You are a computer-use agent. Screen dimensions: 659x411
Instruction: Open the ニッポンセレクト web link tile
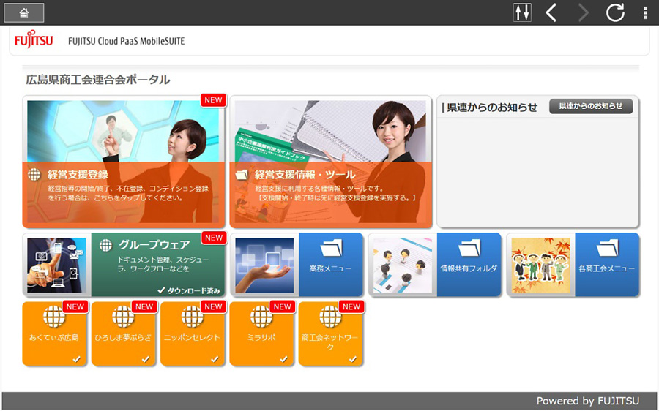click(x=192, y=333)
